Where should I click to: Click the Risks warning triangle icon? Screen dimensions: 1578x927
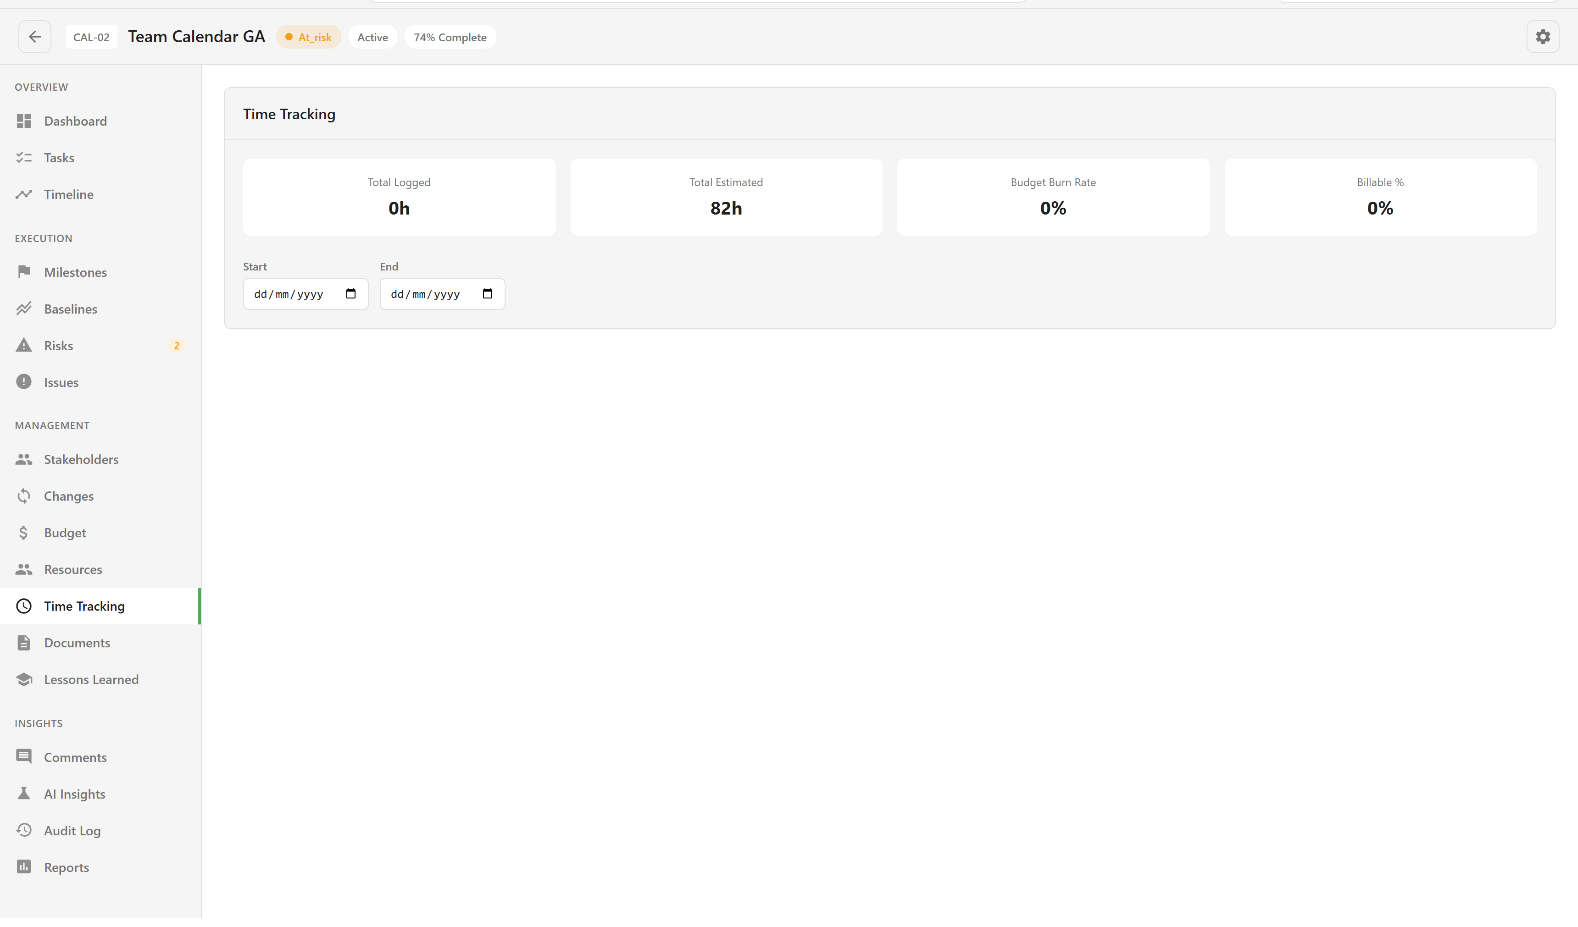point(24,346)
